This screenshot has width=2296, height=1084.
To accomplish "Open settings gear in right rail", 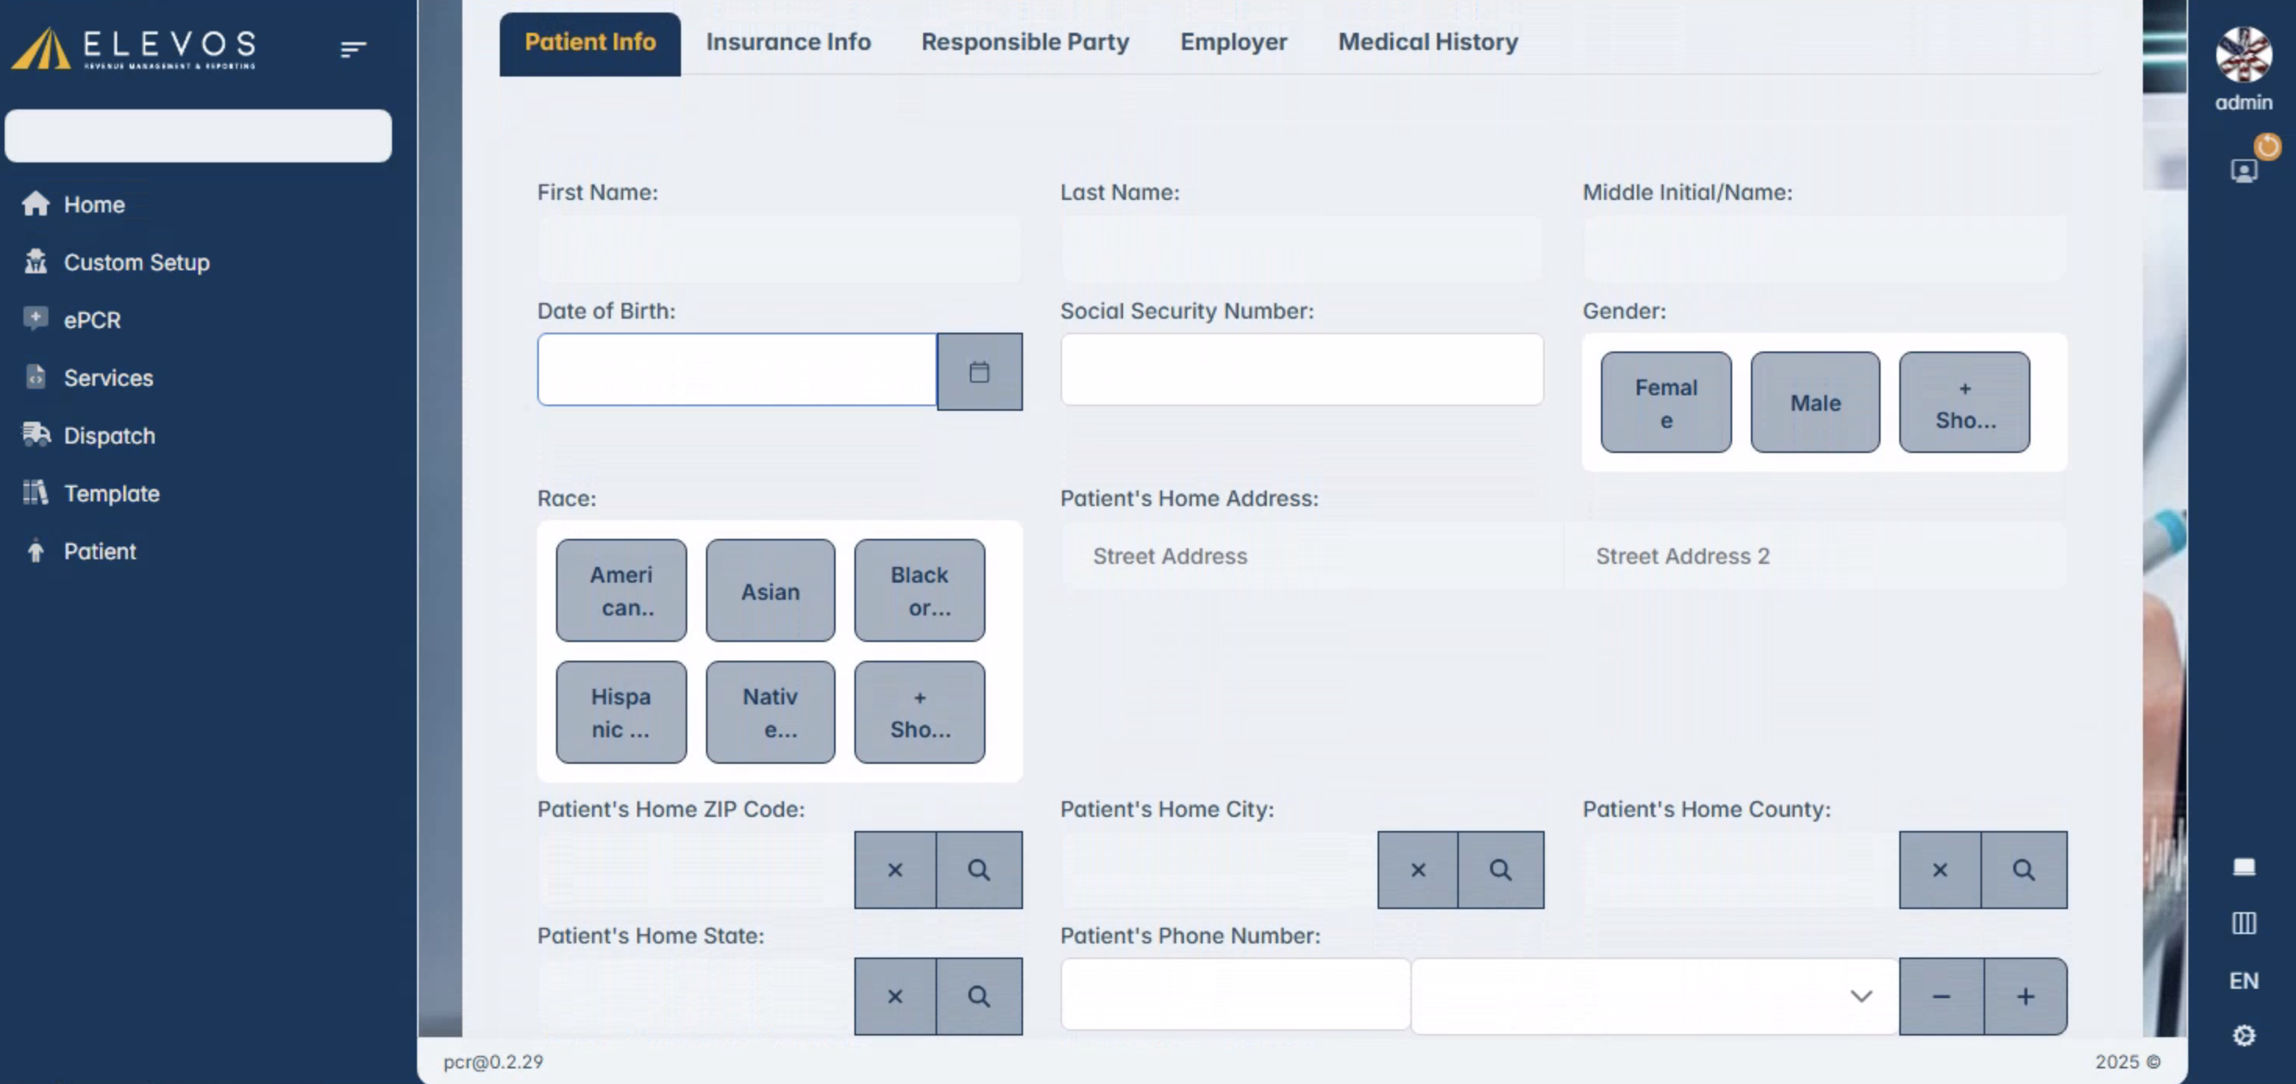I will pyautogui.click(x=2244, y=1035).
